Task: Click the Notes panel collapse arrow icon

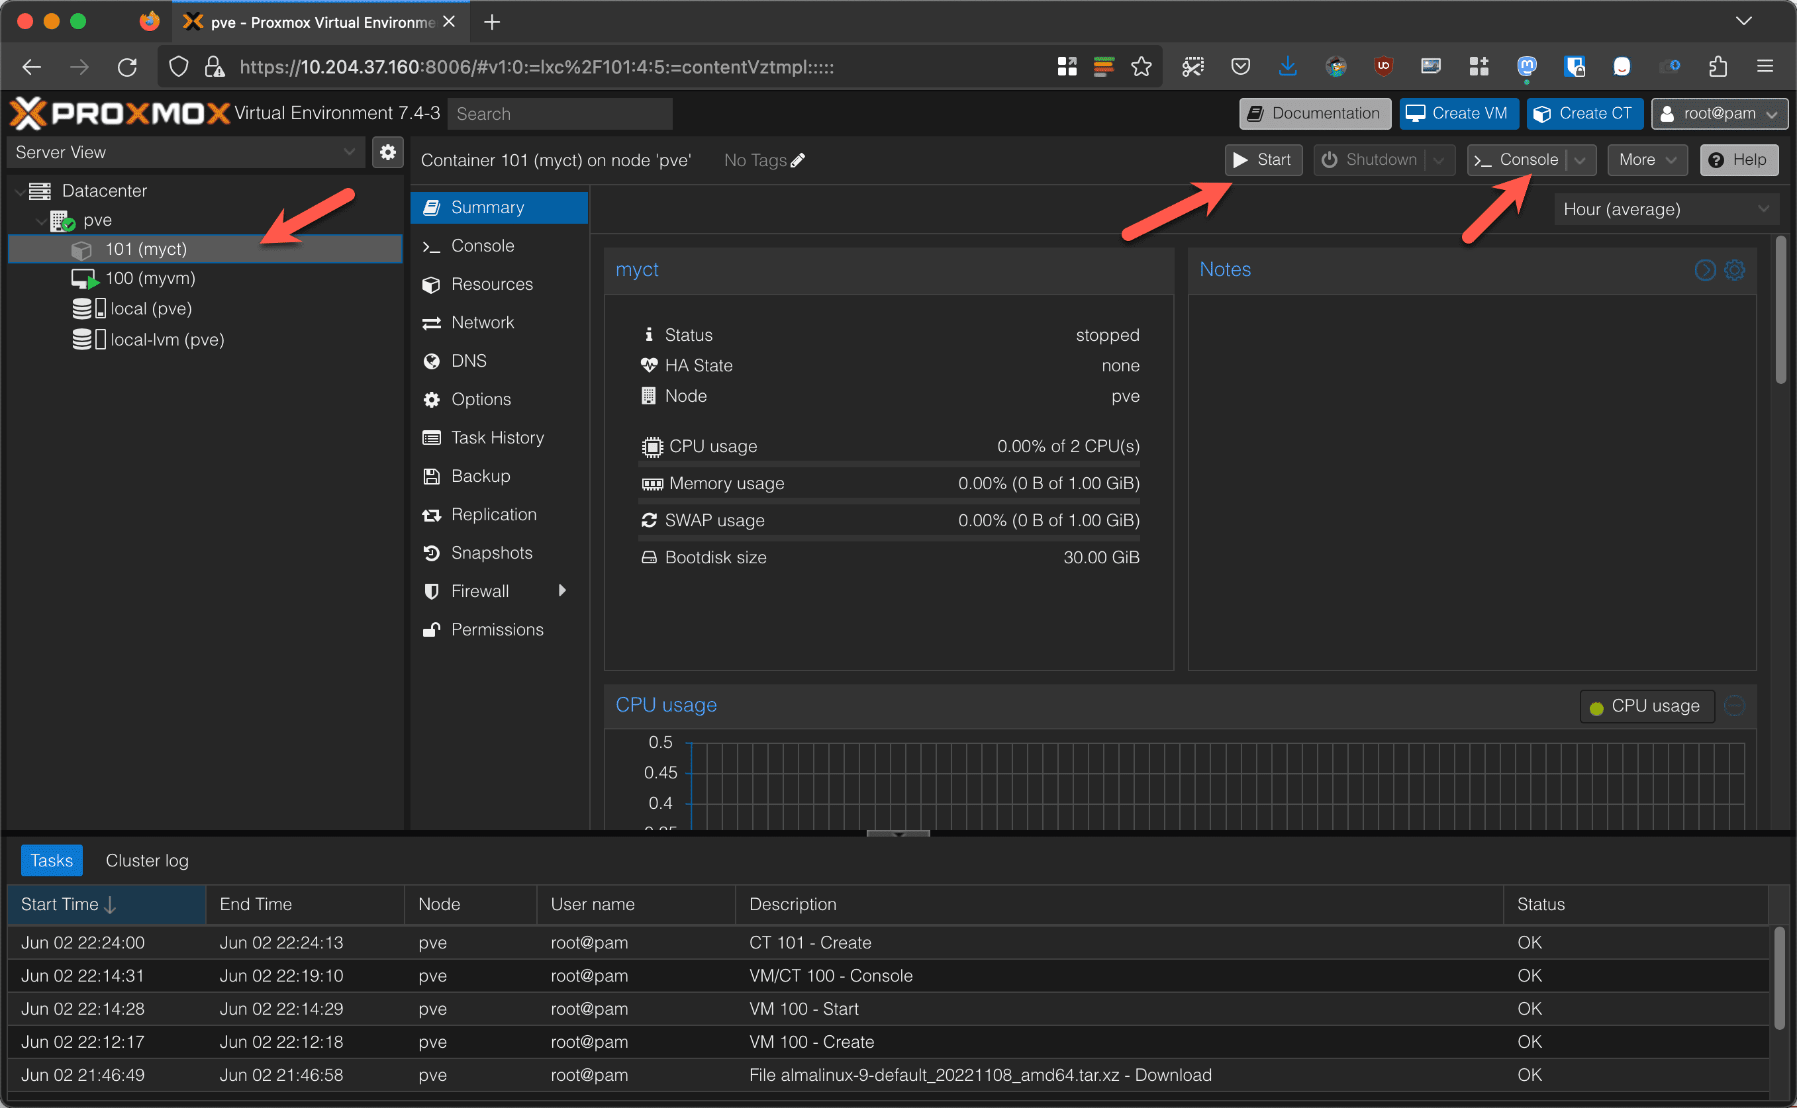Action: tap(1706, 269)
